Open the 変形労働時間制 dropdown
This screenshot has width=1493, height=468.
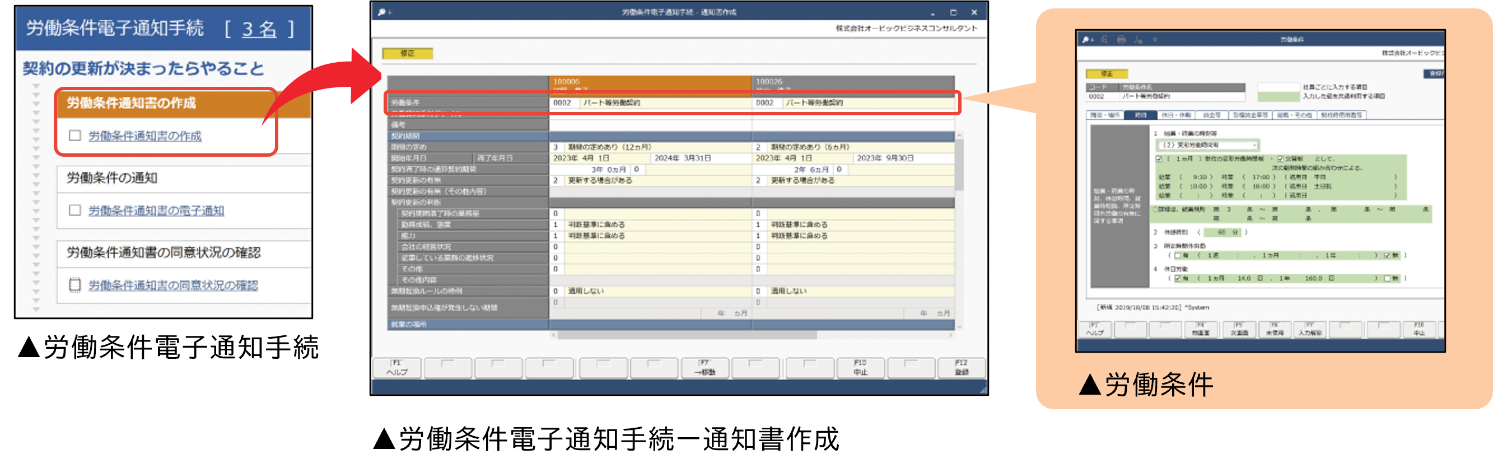click(x=1254, y=146)
